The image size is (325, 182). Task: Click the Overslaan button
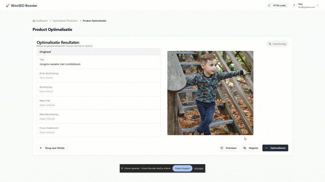(x=228, y=148)
